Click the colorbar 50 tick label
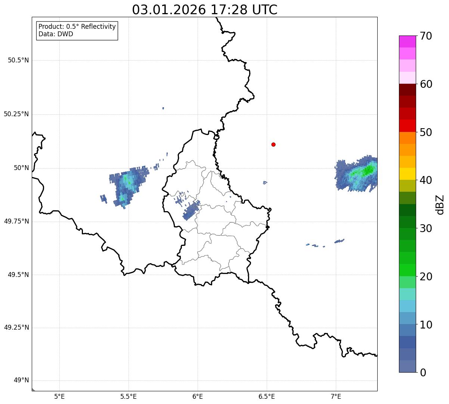The width and height of the screenshot is (449, 404). pyautogui.click(x=426, y=132)
